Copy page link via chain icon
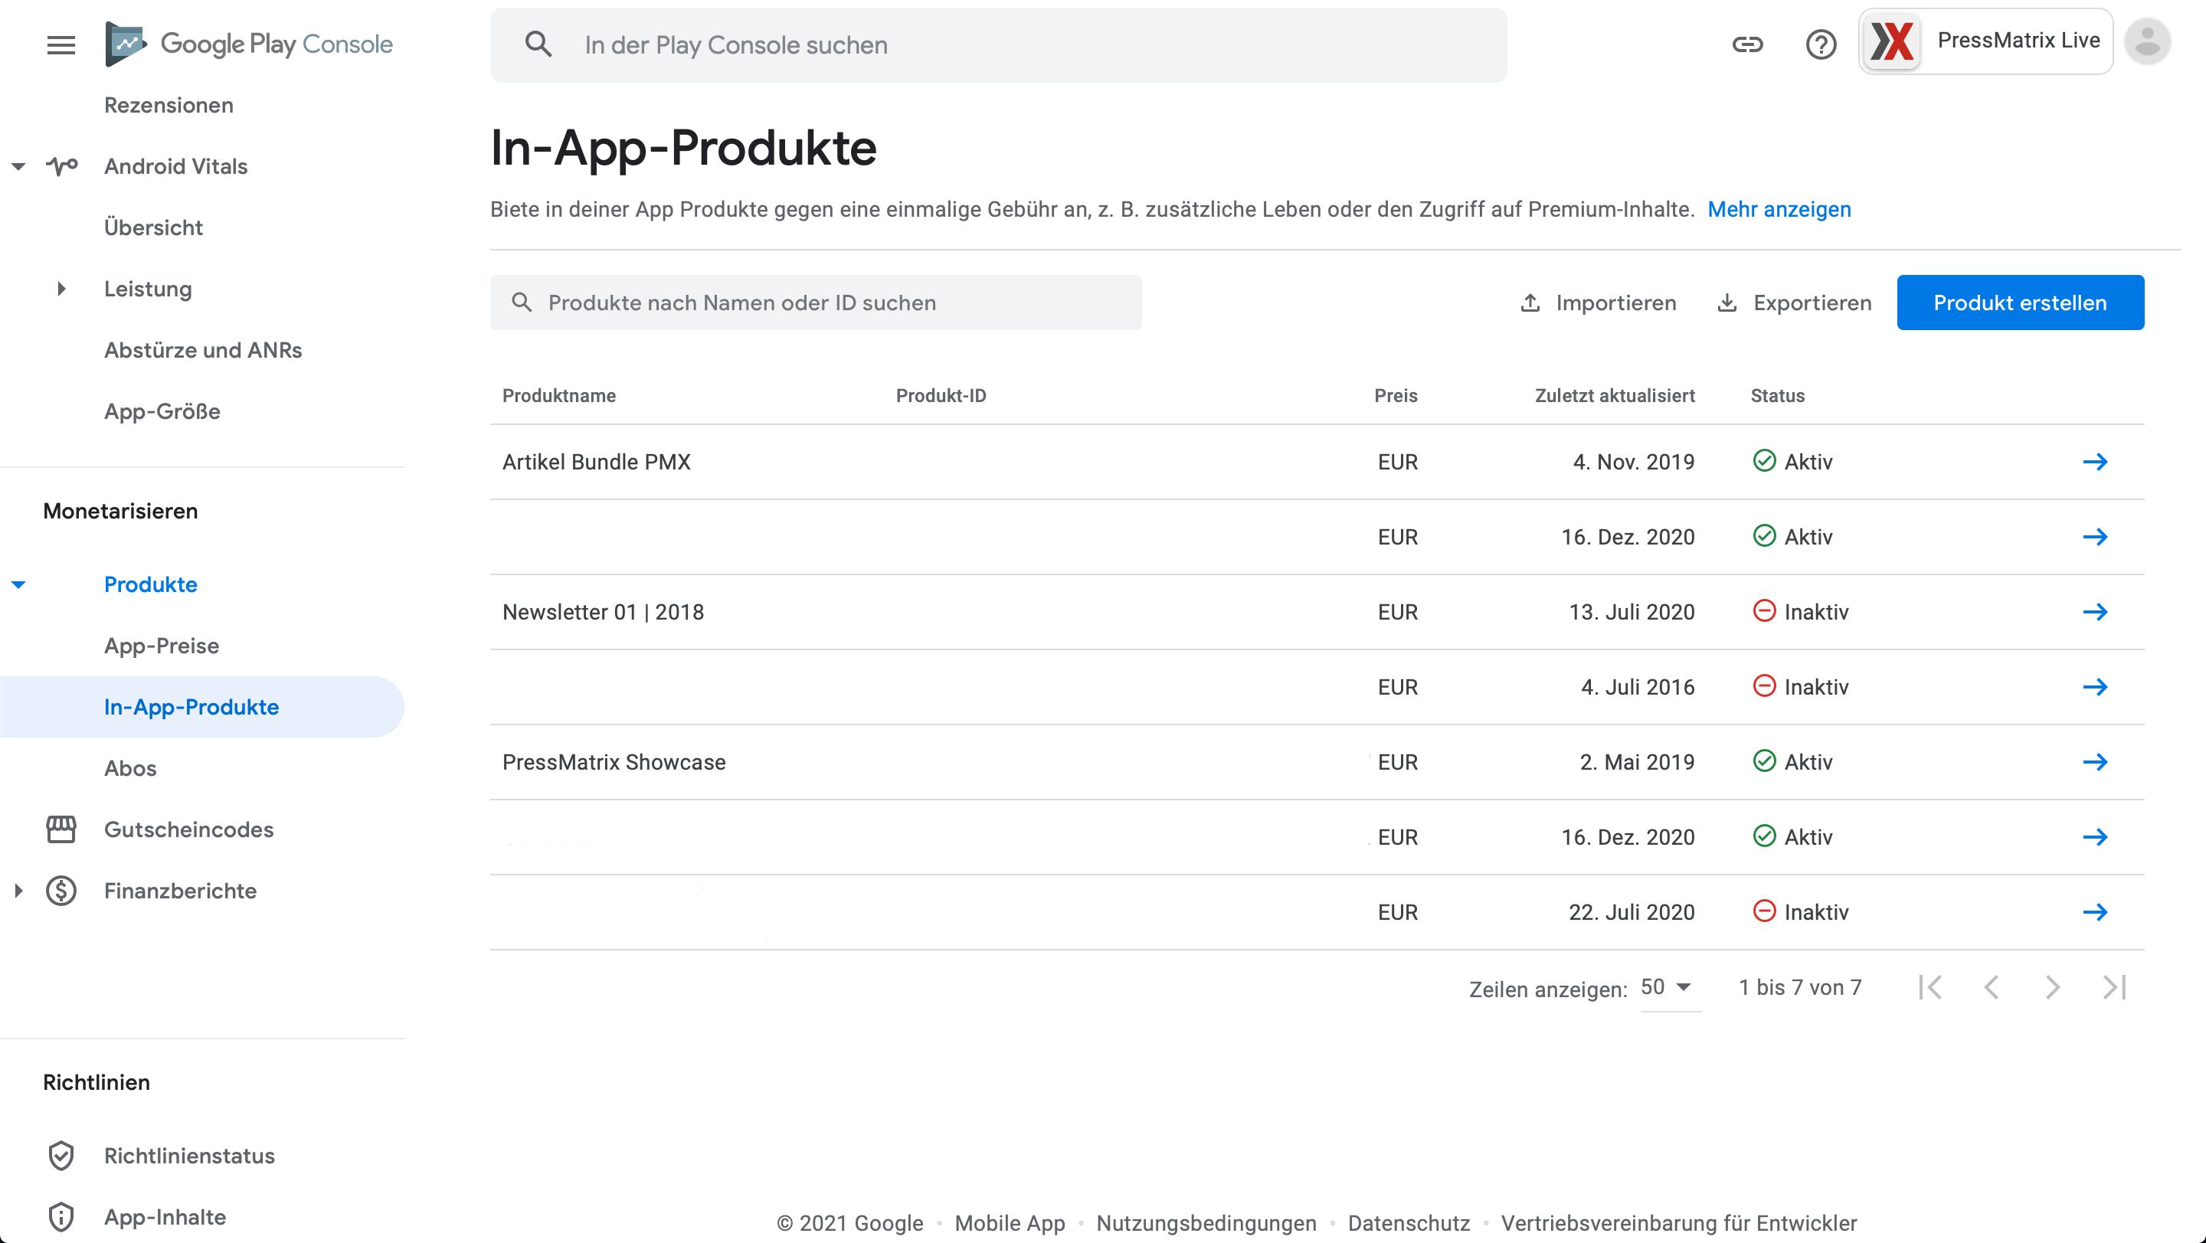 1747,44
